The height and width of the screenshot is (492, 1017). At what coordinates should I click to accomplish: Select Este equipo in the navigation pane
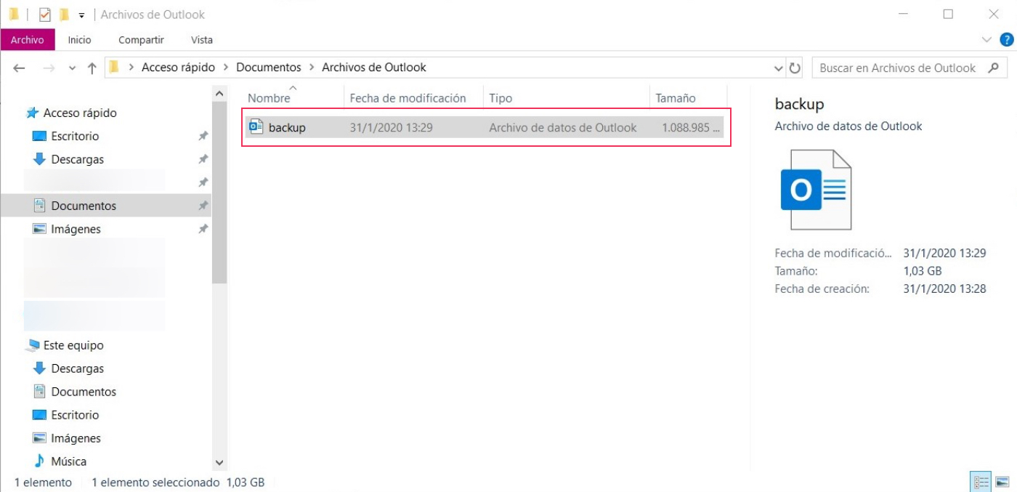click(73, 345)
